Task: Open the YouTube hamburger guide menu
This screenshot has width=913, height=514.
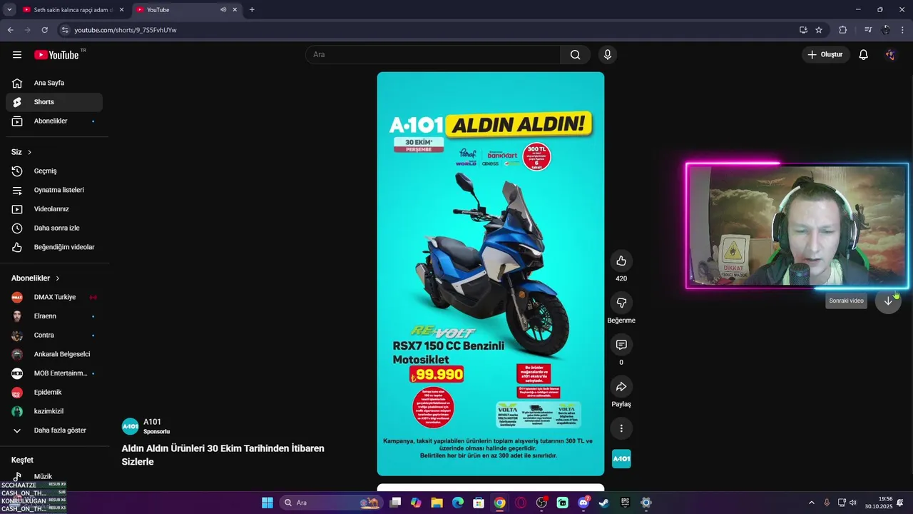Action: (x=17, y=55)
